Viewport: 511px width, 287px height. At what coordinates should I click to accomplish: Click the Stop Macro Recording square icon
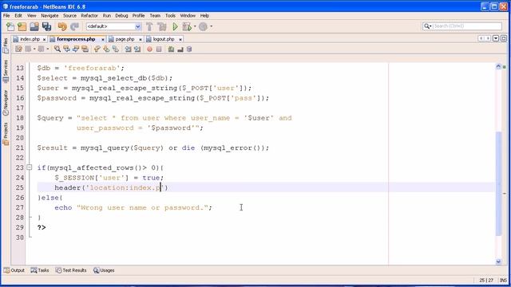159,49
